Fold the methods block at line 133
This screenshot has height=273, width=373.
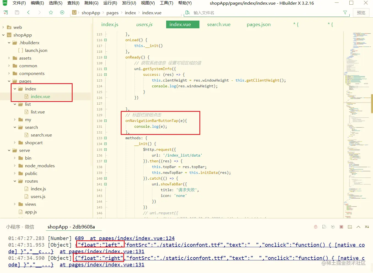(105, 138)
